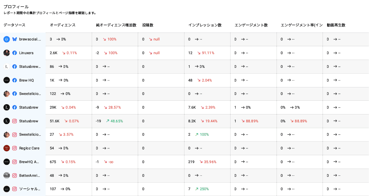
Task: Open the Brew HQ profile name
Action: (x=26, y=80)
